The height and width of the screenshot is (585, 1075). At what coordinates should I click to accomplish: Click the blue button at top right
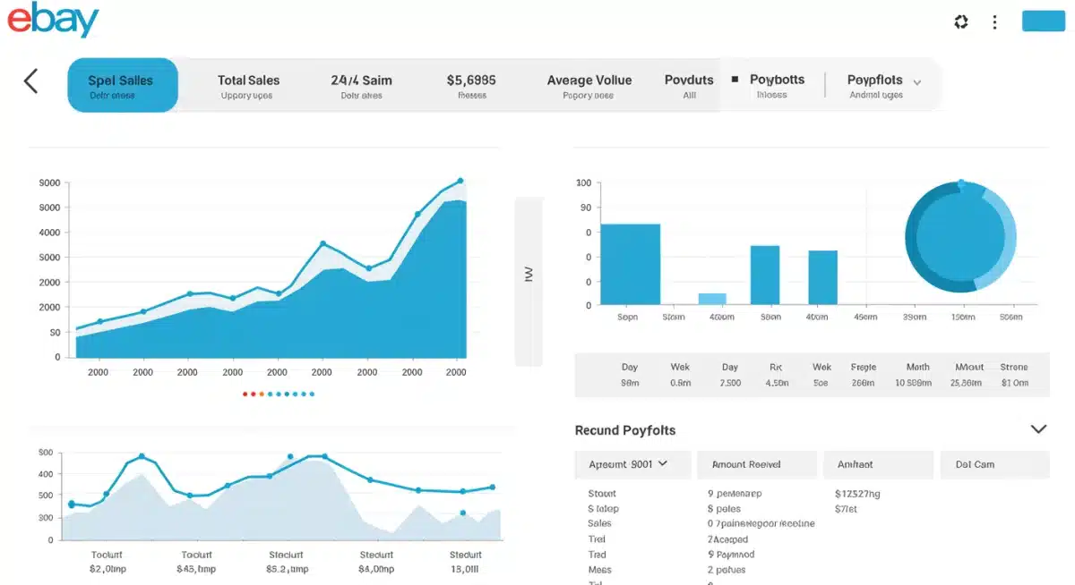[1043, 20]
